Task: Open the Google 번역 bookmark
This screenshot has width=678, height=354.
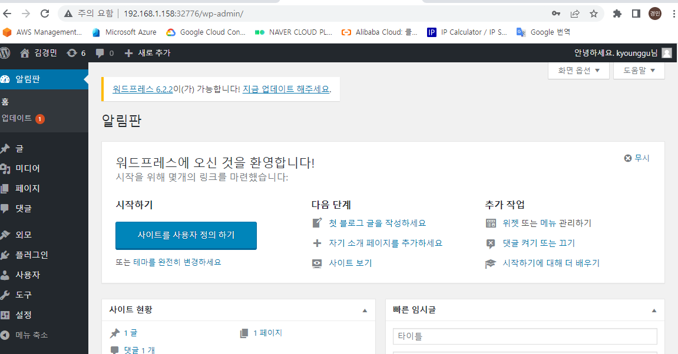Action: [x=544, y=32]
